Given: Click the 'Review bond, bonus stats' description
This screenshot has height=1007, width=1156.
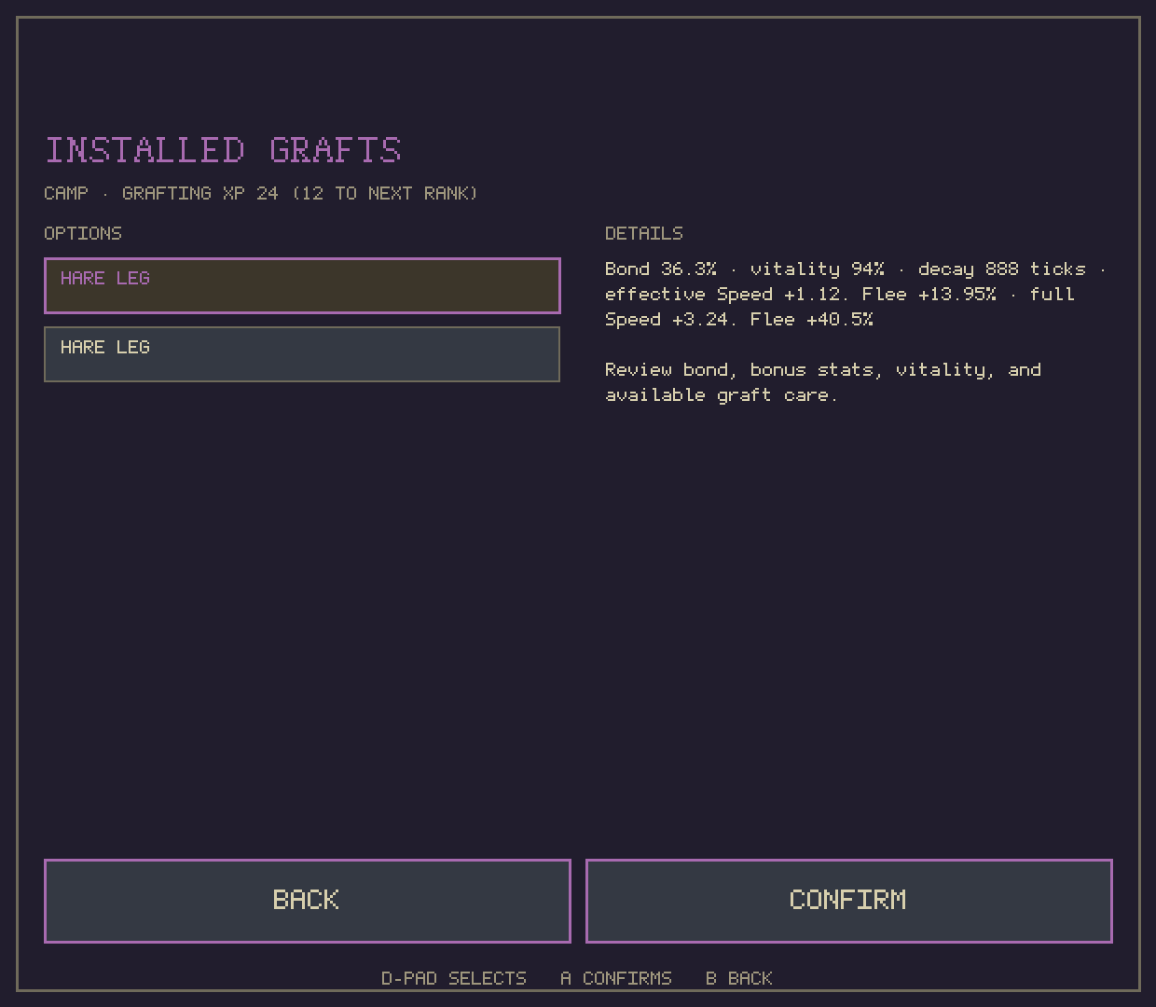Looking at the screenshot, I should 823,382.
